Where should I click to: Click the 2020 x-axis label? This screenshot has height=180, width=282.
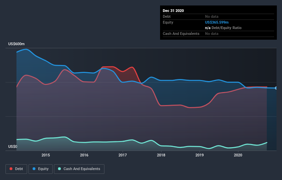click(238, 155)
